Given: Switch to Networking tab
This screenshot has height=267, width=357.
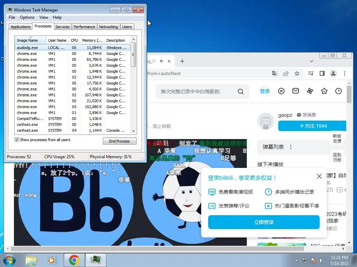Looking at the screenshot, I should pyautogui.click(x=108, y=27).
